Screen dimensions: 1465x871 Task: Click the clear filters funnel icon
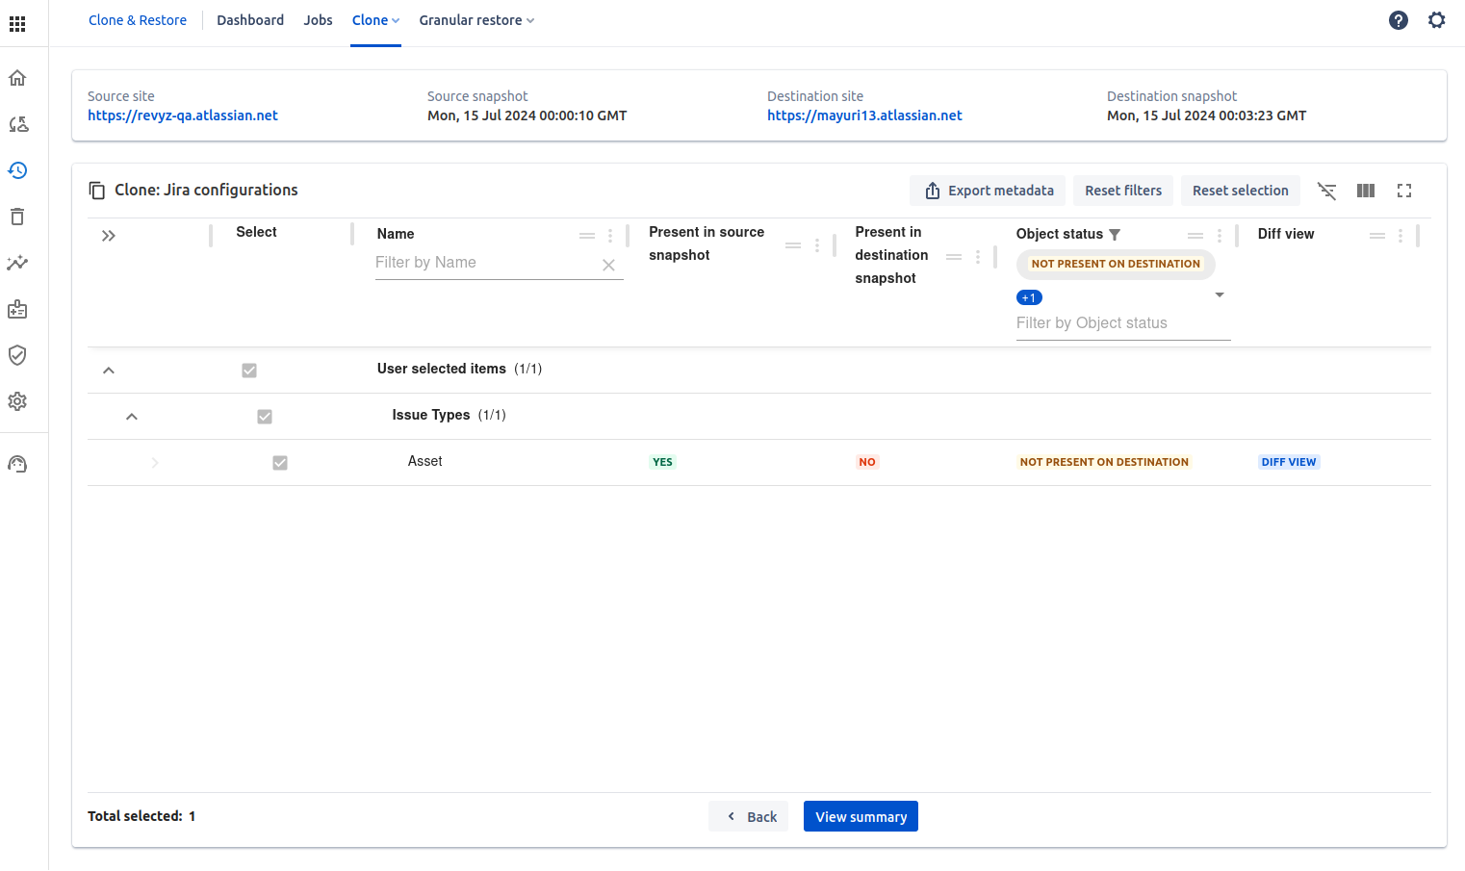click(x=1326, y=191)
